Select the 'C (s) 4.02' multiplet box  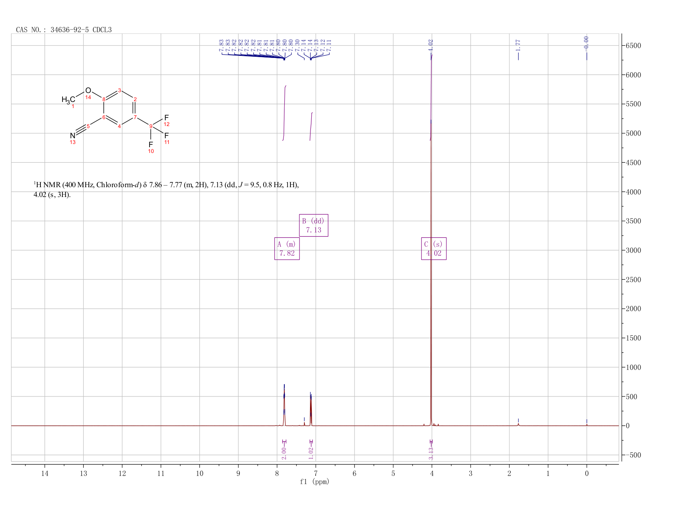click(x=433, y=248)
